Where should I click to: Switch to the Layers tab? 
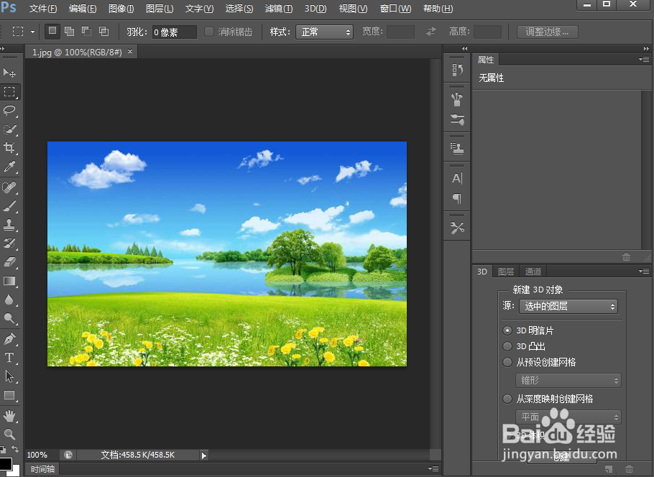point(506,272)
